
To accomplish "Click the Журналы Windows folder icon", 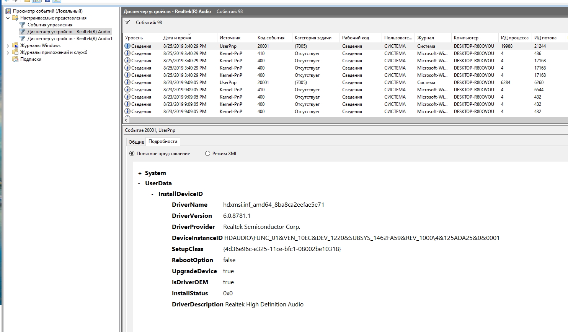I will tap(15, 45).
